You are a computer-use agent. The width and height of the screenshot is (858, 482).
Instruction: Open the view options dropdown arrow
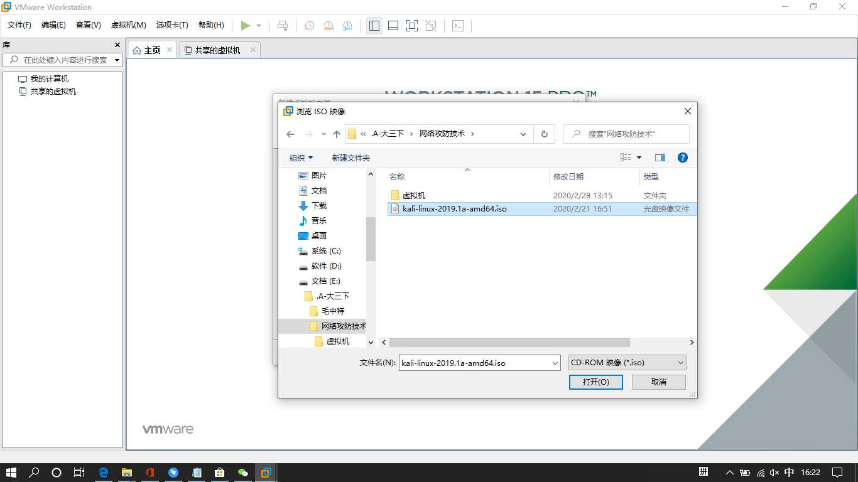point(639,158)
